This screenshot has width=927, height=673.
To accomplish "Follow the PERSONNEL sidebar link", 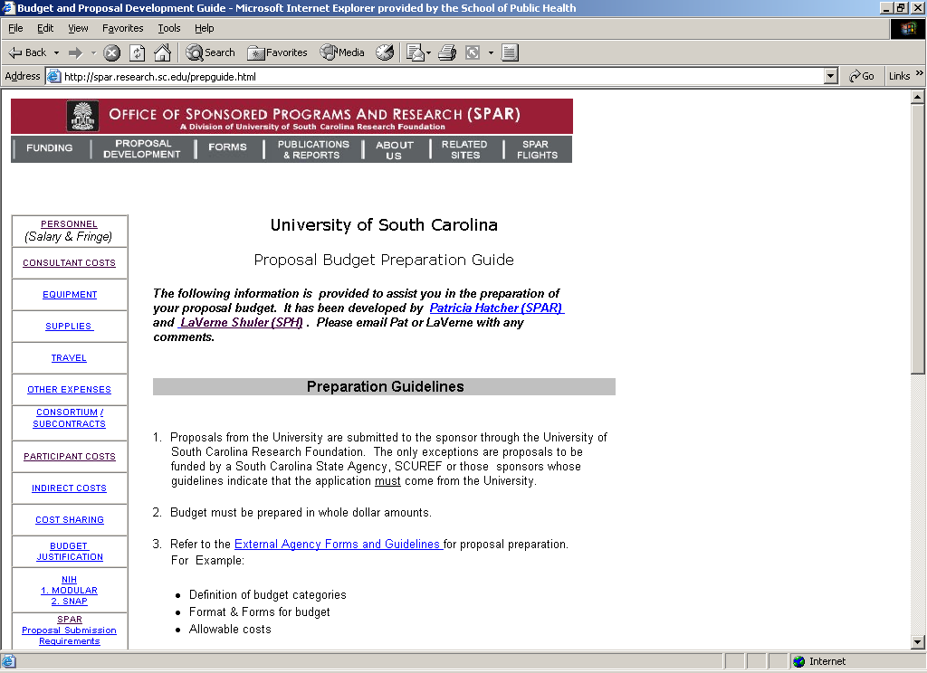I will point(69,224).
